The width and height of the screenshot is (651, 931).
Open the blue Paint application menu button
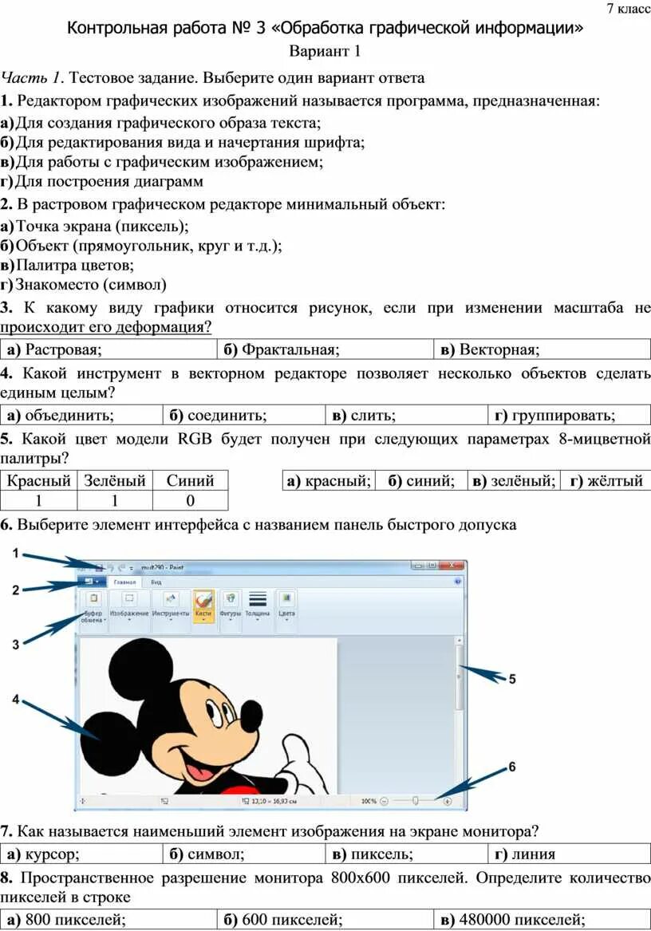pyautogui.click(x=92, y=582)
